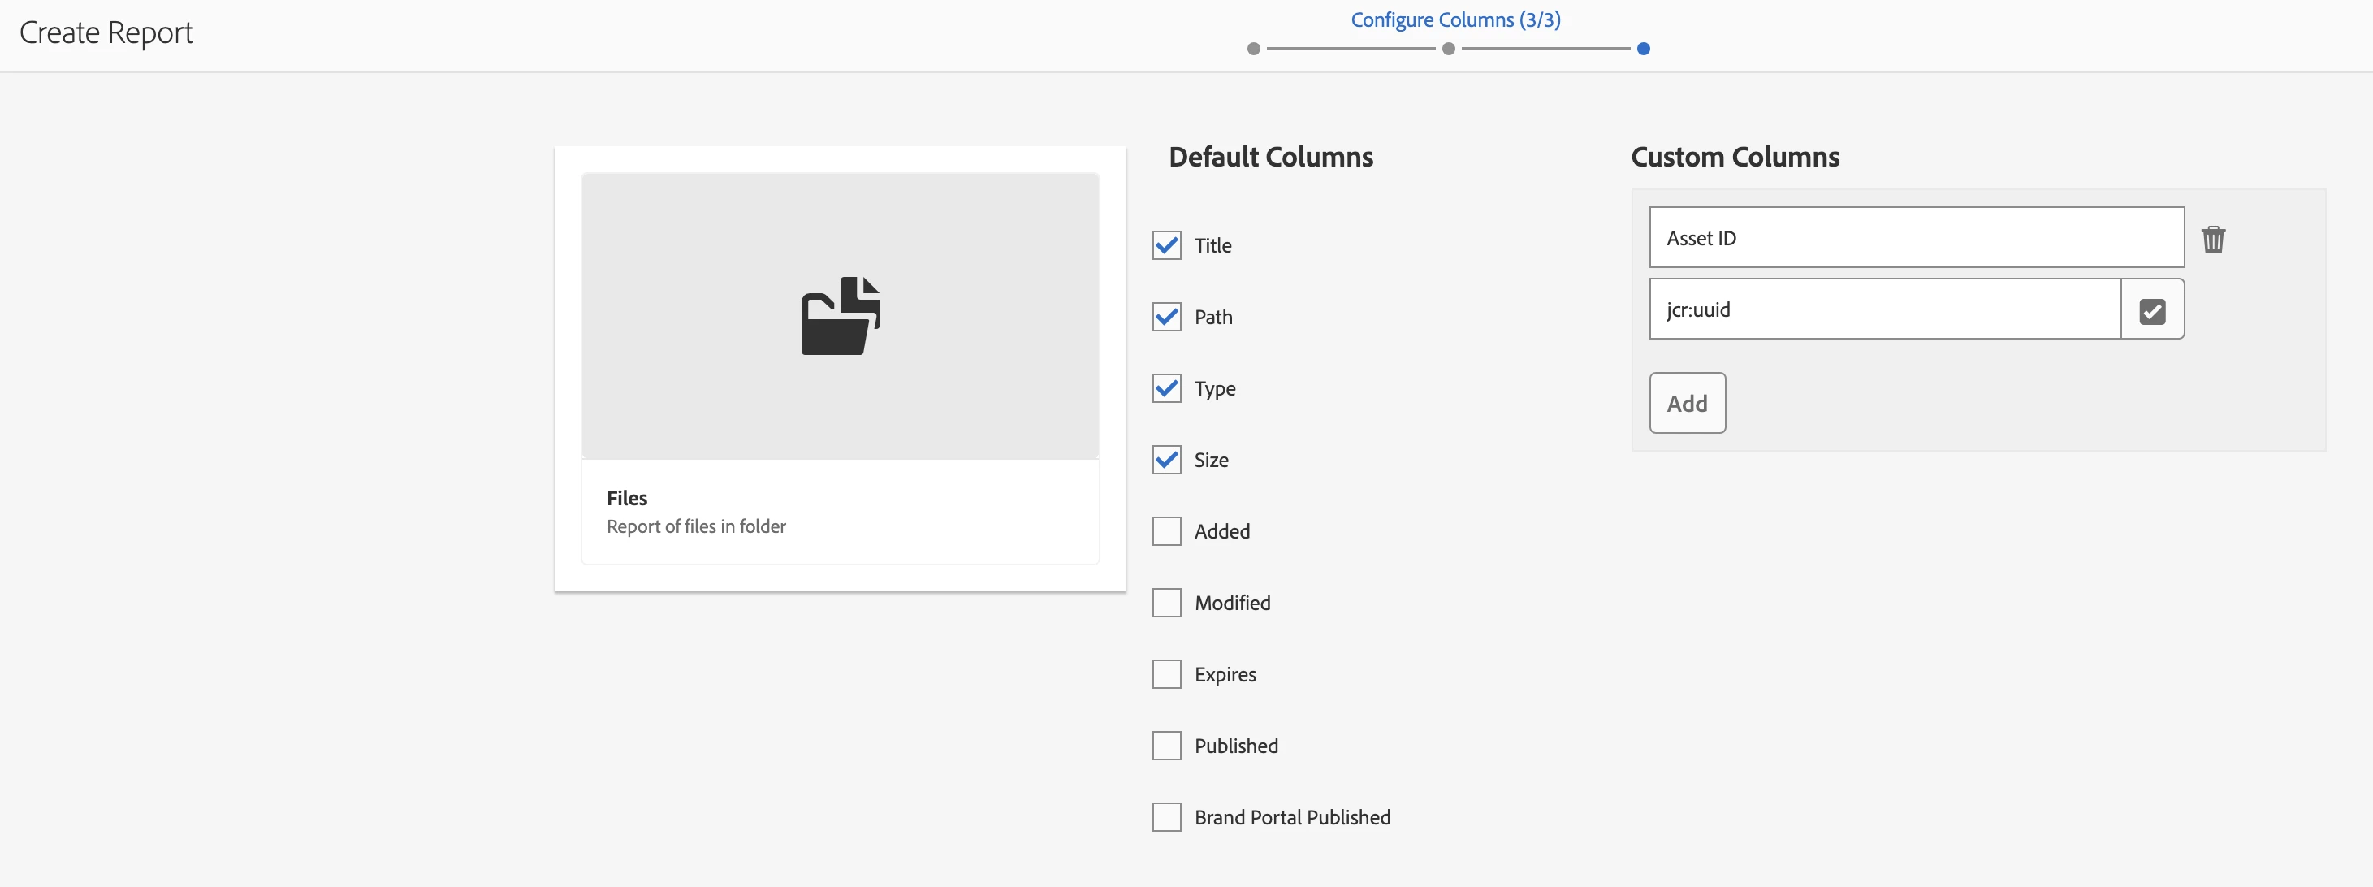Click the property picker checkmark beside jcr:uuid
Image resolution: width=2373 pixels, height=887 pixels.
point(2152,310)
